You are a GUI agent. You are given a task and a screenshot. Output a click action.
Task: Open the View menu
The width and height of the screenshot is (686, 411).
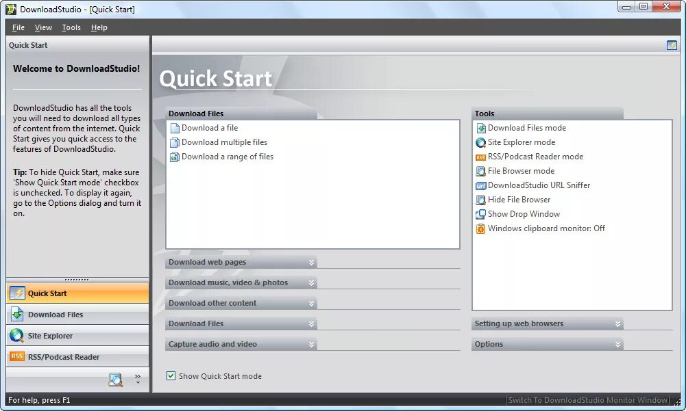[x=43, y=27]
